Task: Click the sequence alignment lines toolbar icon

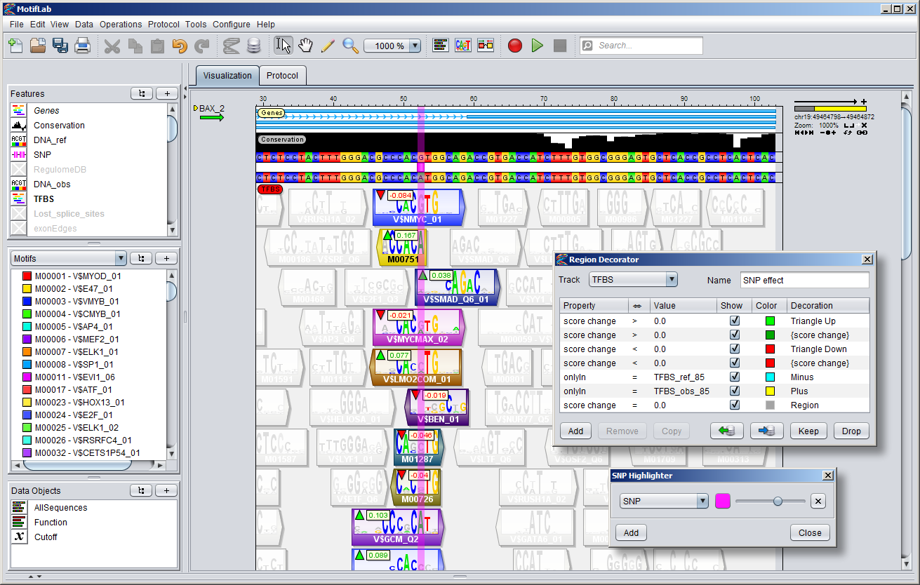Action: [441, 46]
